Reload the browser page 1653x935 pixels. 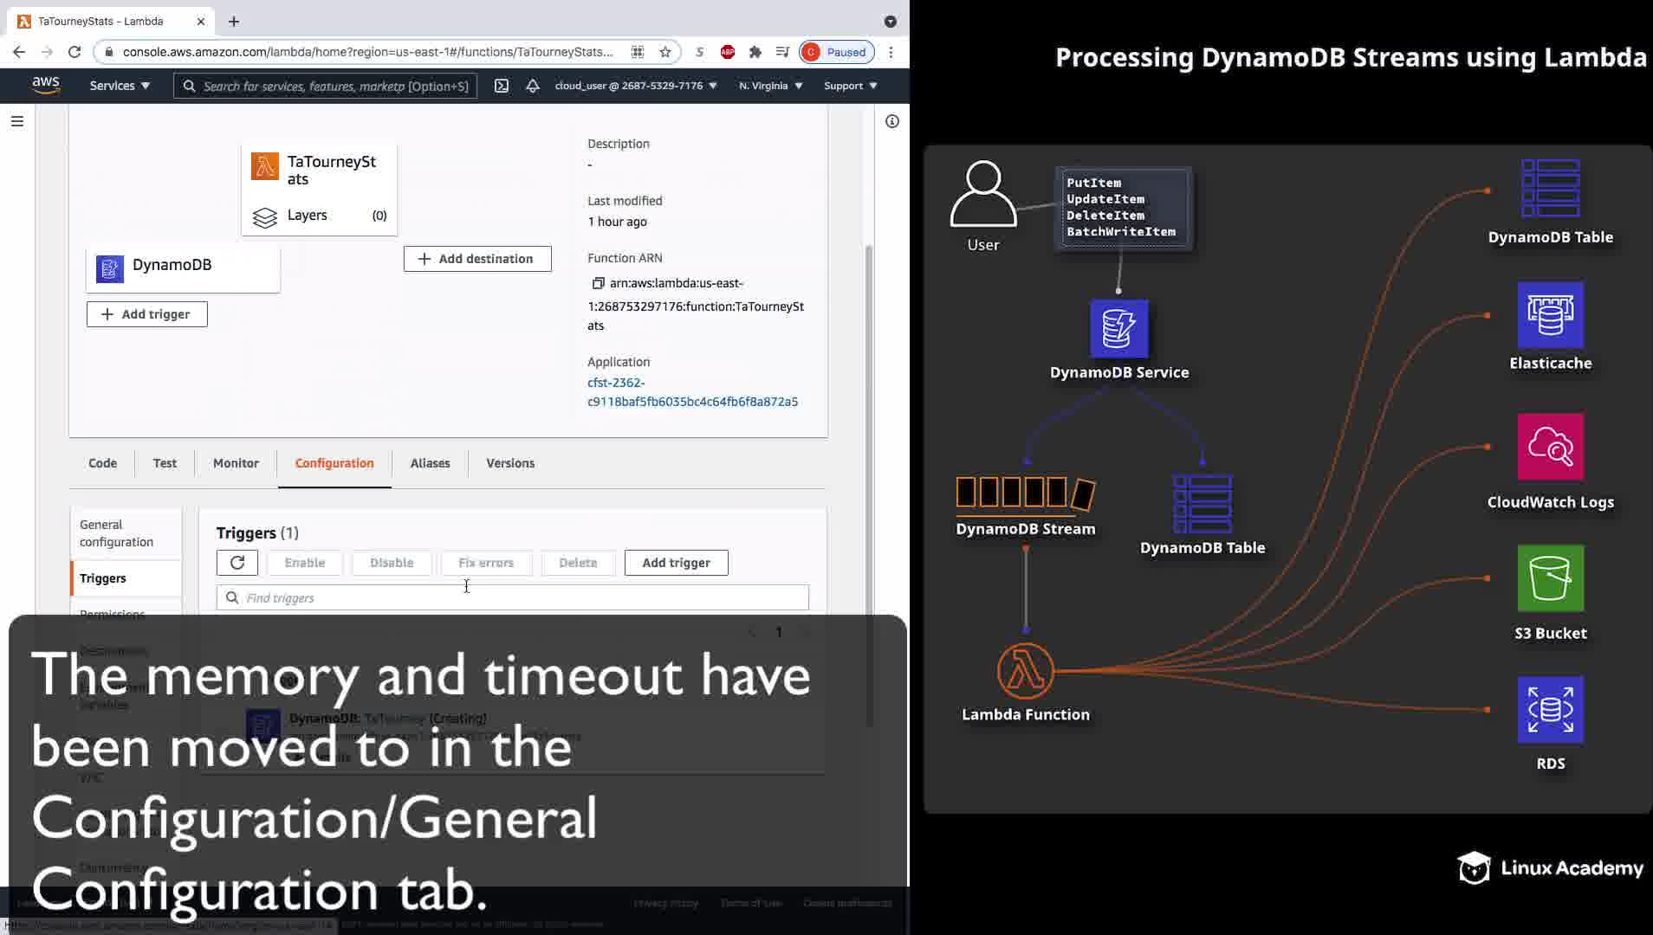click(75, 52)
